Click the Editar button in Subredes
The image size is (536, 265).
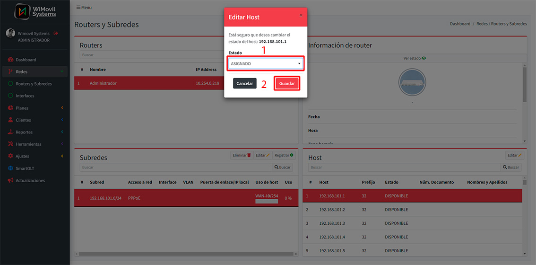click(x=262, y=155)
